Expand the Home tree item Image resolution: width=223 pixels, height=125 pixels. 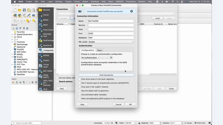(x=12, y=37)
